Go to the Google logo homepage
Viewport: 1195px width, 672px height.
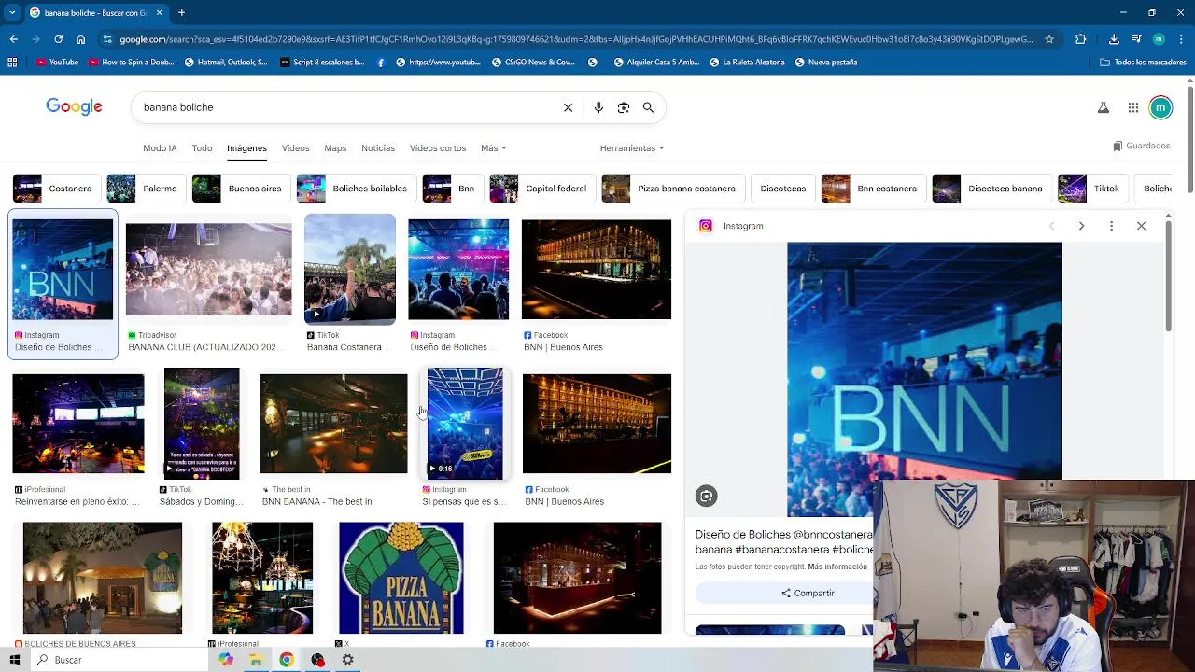(x=74, y=107)
